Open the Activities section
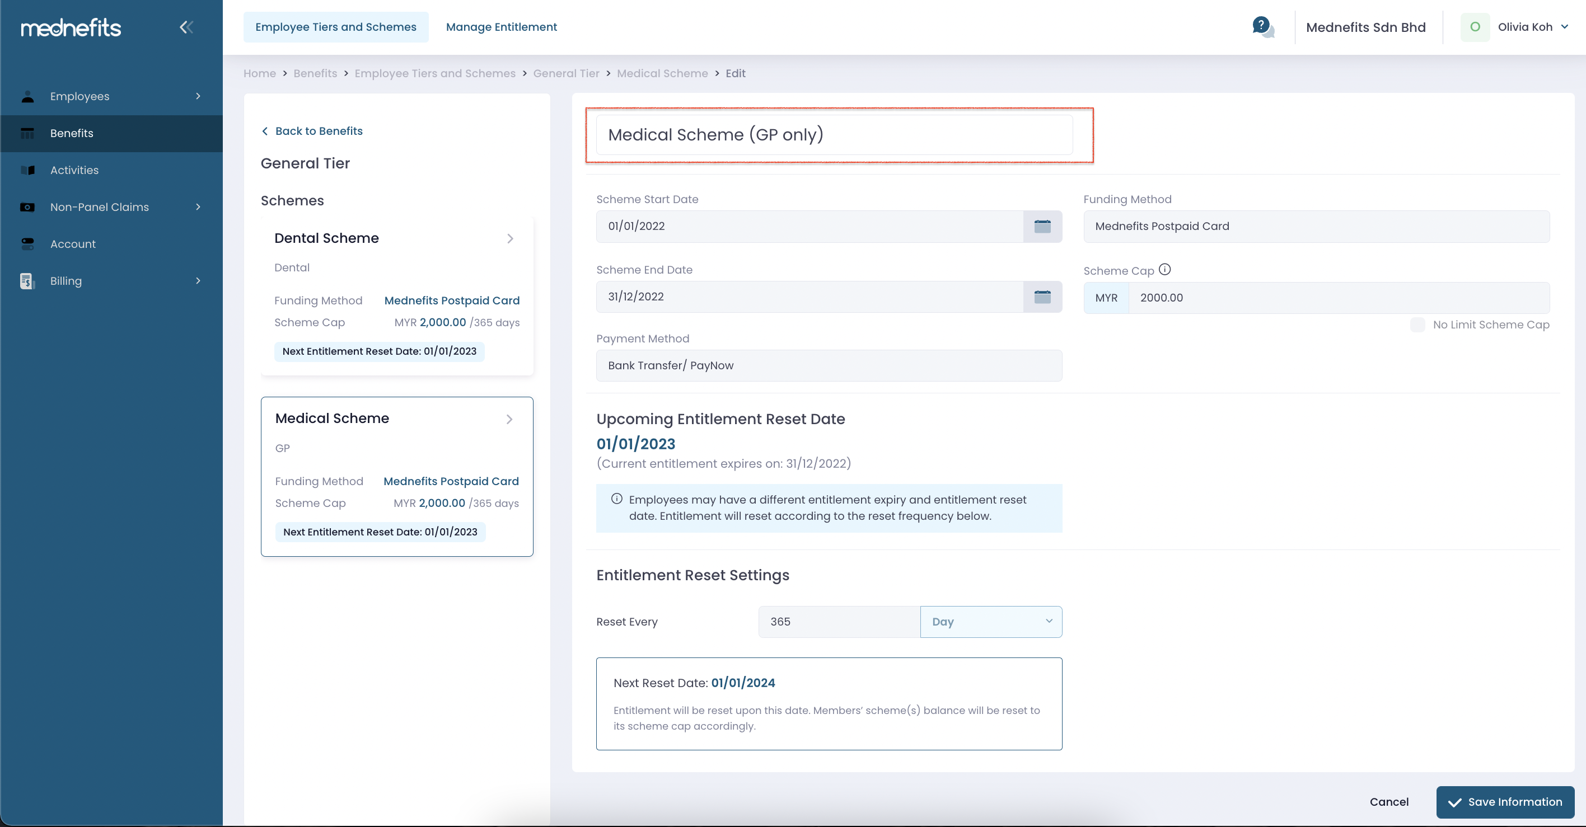This screenshot has width=1586, height=827. click(x=74, y=170)
